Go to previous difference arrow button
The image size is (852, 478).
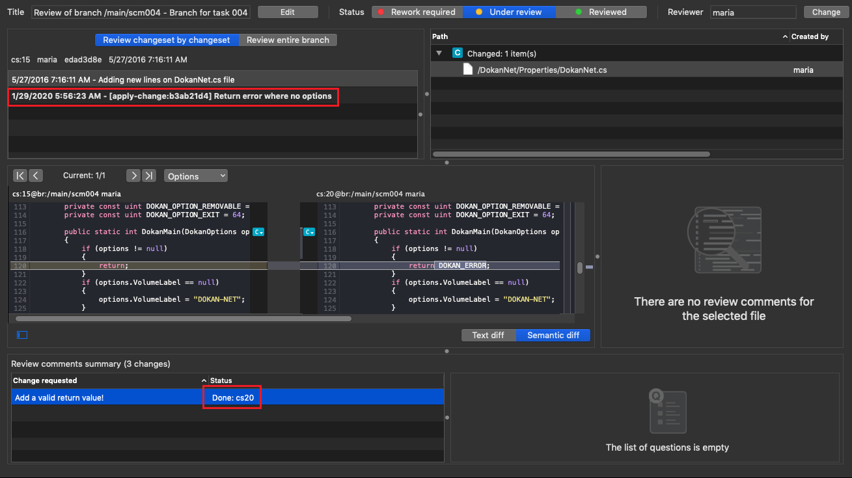pos(36,176)
